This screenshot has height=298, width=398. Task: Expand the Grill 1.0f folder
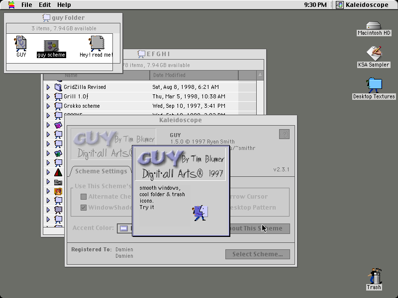[x=48, y=96]
